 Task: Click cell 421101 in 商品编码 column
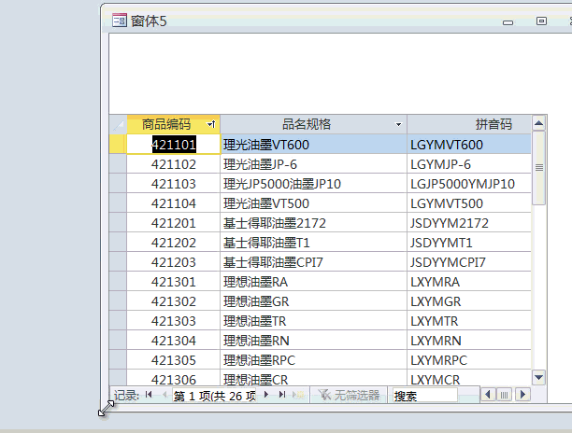[x=174, y=145]
